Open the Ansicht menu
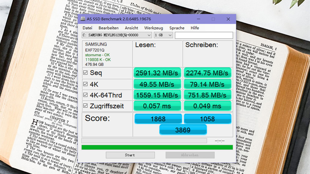 pyautogui.click(x=131, y=27)
